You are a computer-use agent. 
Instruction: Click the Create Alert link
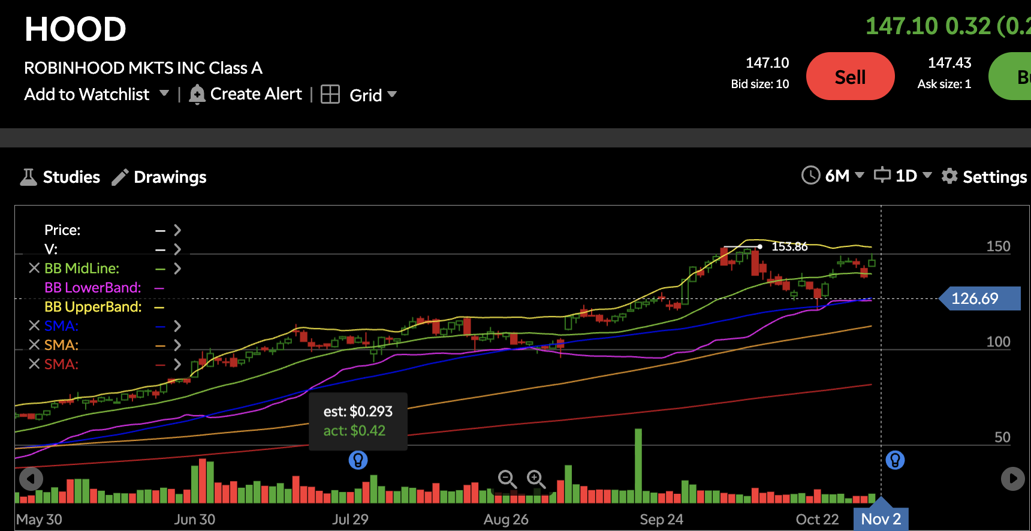(256, 94)
